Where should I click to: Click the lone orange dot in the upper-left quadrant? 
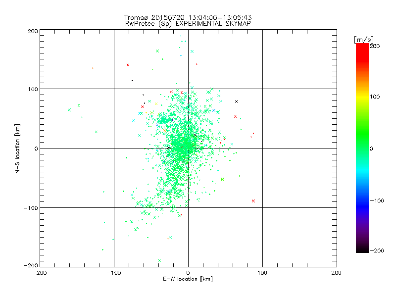click(x=93, y=68)
